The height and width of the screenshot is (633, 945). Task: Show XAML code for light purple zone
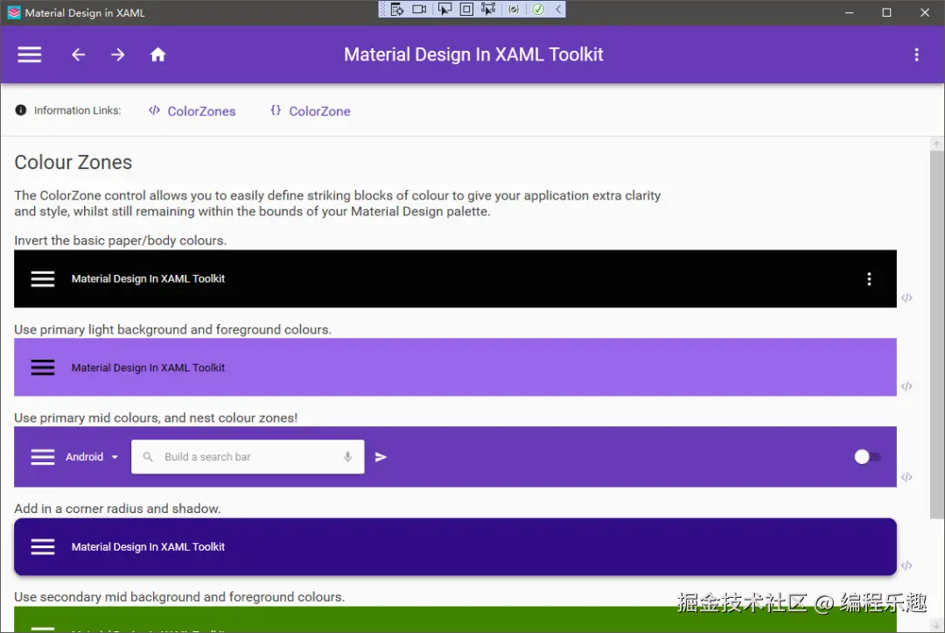pyautogui.click(x=906, y=386)
